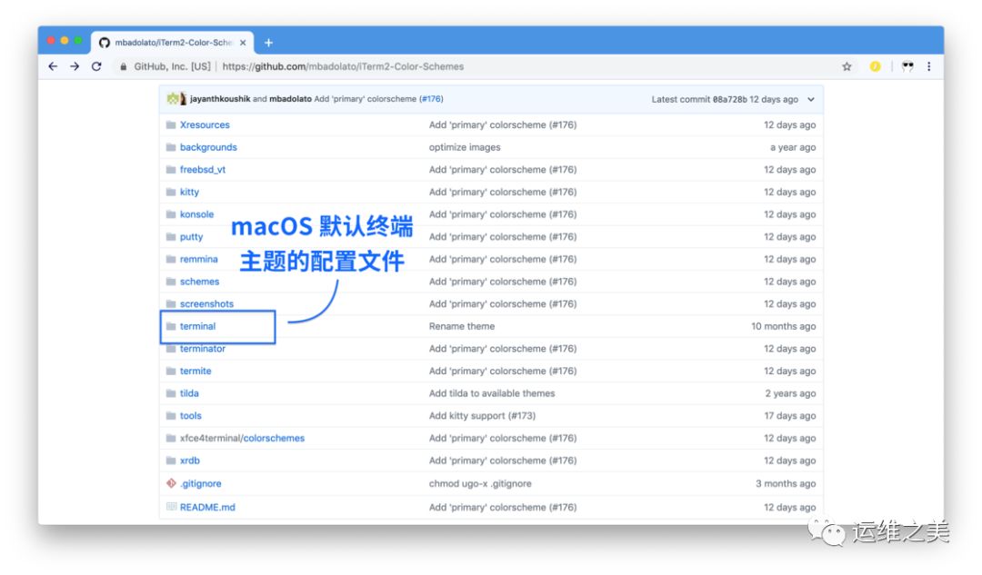Click the git icon beside .gitignore
The width and height of the screenshot is (982, 575).
(171, 483)
